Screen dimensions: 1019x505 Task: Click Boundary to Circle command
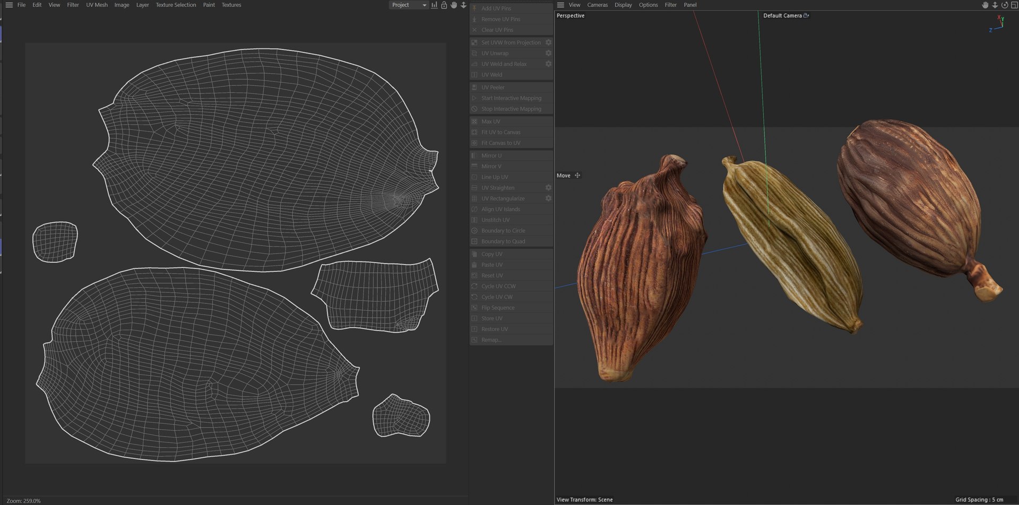coord(512,230)
